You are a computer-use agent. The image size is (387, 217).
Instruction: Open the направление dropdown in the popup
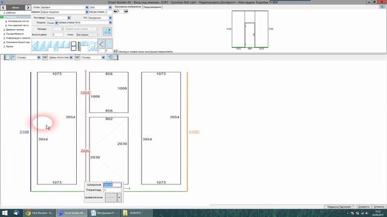pos(119,197)
